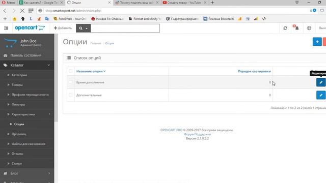This screenshot has height=183, width=326.
Task: Click the search magnifier dropdown button
Action: (x=83, y=28)
